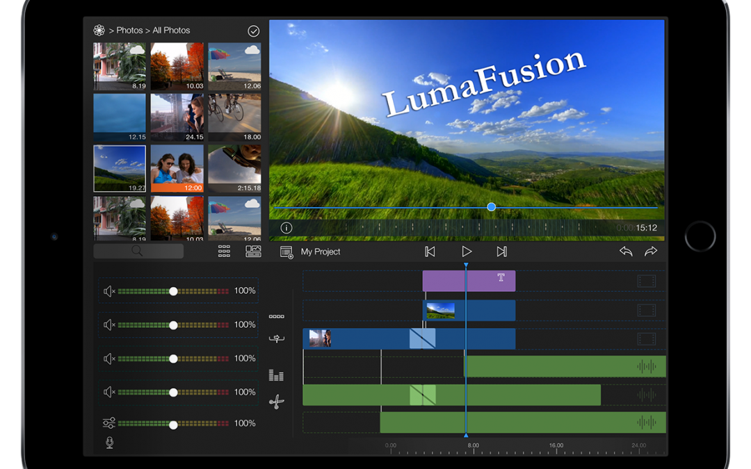Click the microphone voiceover icon
Screen dimensions: 751x469
coord(110,443)
